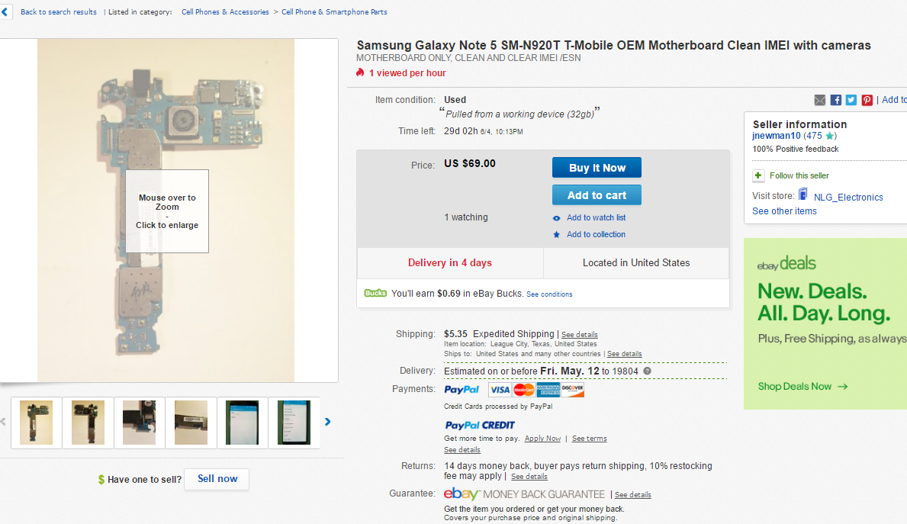Image resolution: width=907 pixels, height=524 pixels.
Task: Click the plus icon to follow seller
Action: click(758, 175)
